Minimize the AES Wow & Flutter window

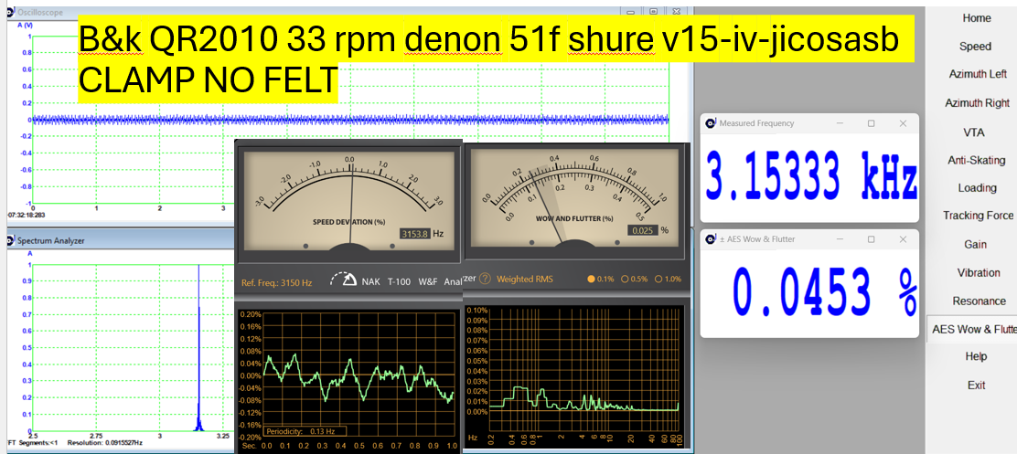(x=838, y=239)
